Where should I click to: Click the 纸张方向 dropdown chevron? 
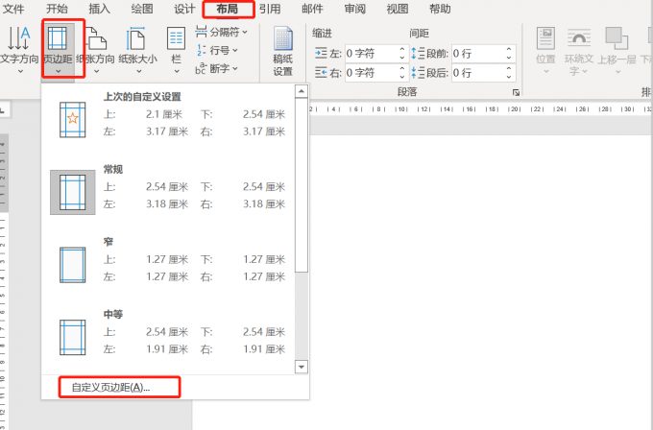point(96,72)
